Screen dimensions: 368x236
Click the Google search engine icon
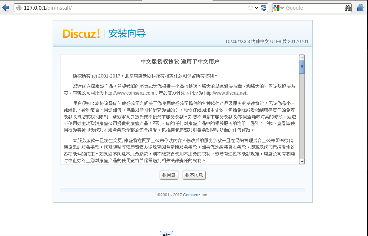pos(276,8)
